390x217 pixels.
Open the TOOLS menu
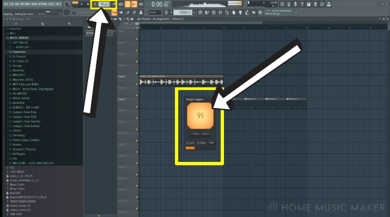pyautogui.click(x=51, y=4)
